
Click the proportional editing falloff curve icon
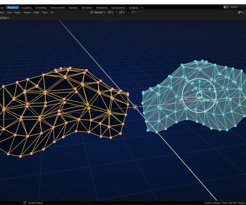[132, 13]
